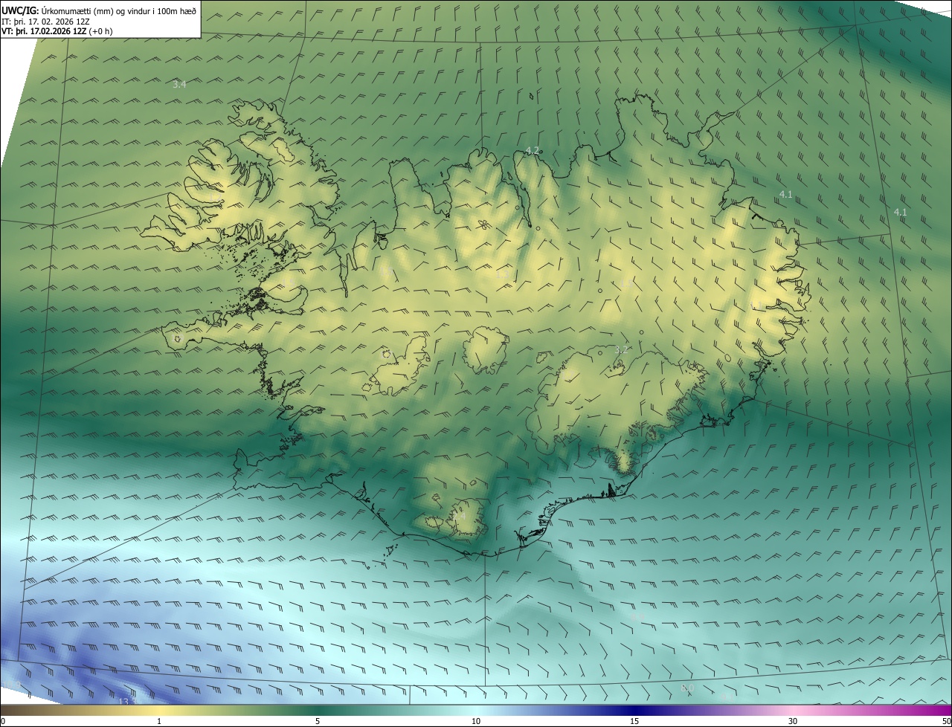952x727 pixels.
Task: Click the 4.2 value label on the north coast
Action: click(x=532, y=150)
